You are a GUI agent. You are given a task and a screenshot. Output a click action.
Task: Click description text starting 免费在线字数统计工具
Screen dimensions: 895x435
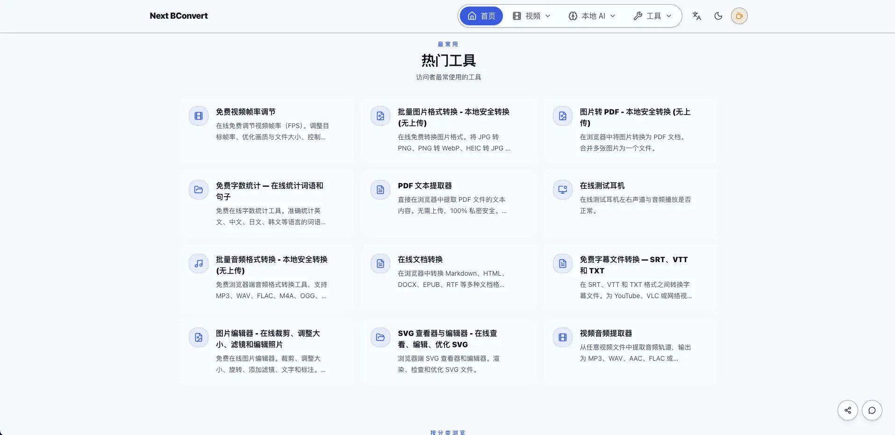coord(271,216)
